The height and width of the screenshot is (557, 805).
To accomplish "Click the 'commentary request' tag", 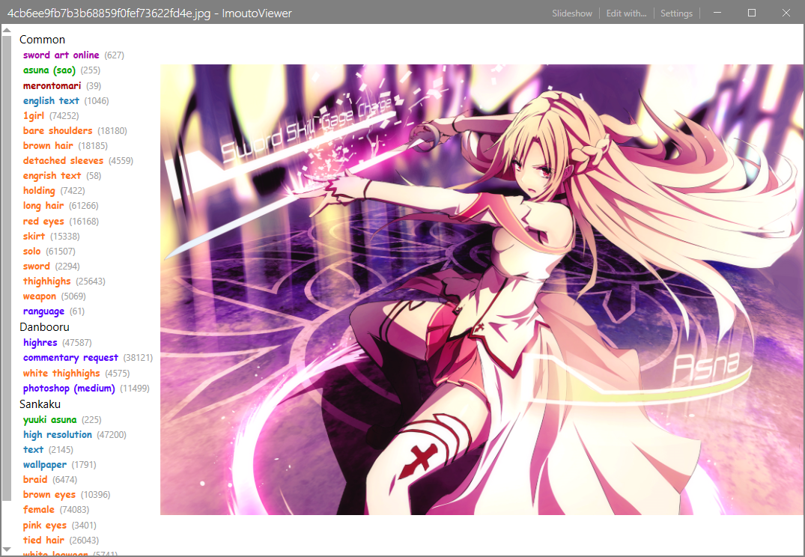I will (70, 357).
